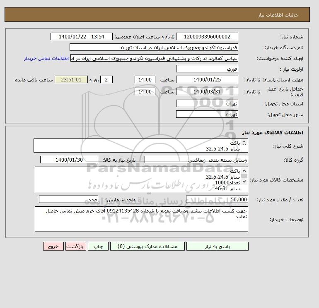Click the نام دستگاه خریدار field
Screen dimensions: 319x308
(x=154, y=47)
